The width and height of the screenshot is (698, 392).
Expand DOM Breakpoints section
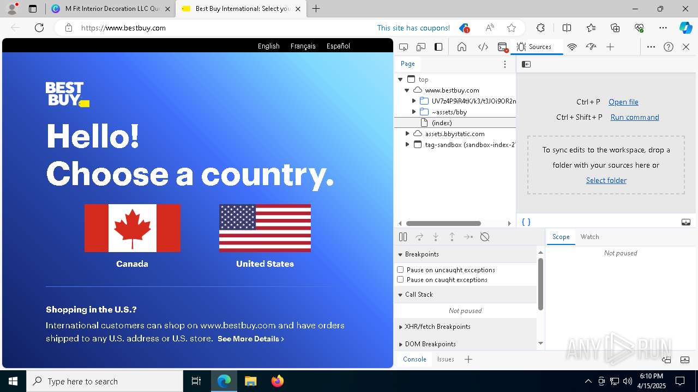pos(400,344)
